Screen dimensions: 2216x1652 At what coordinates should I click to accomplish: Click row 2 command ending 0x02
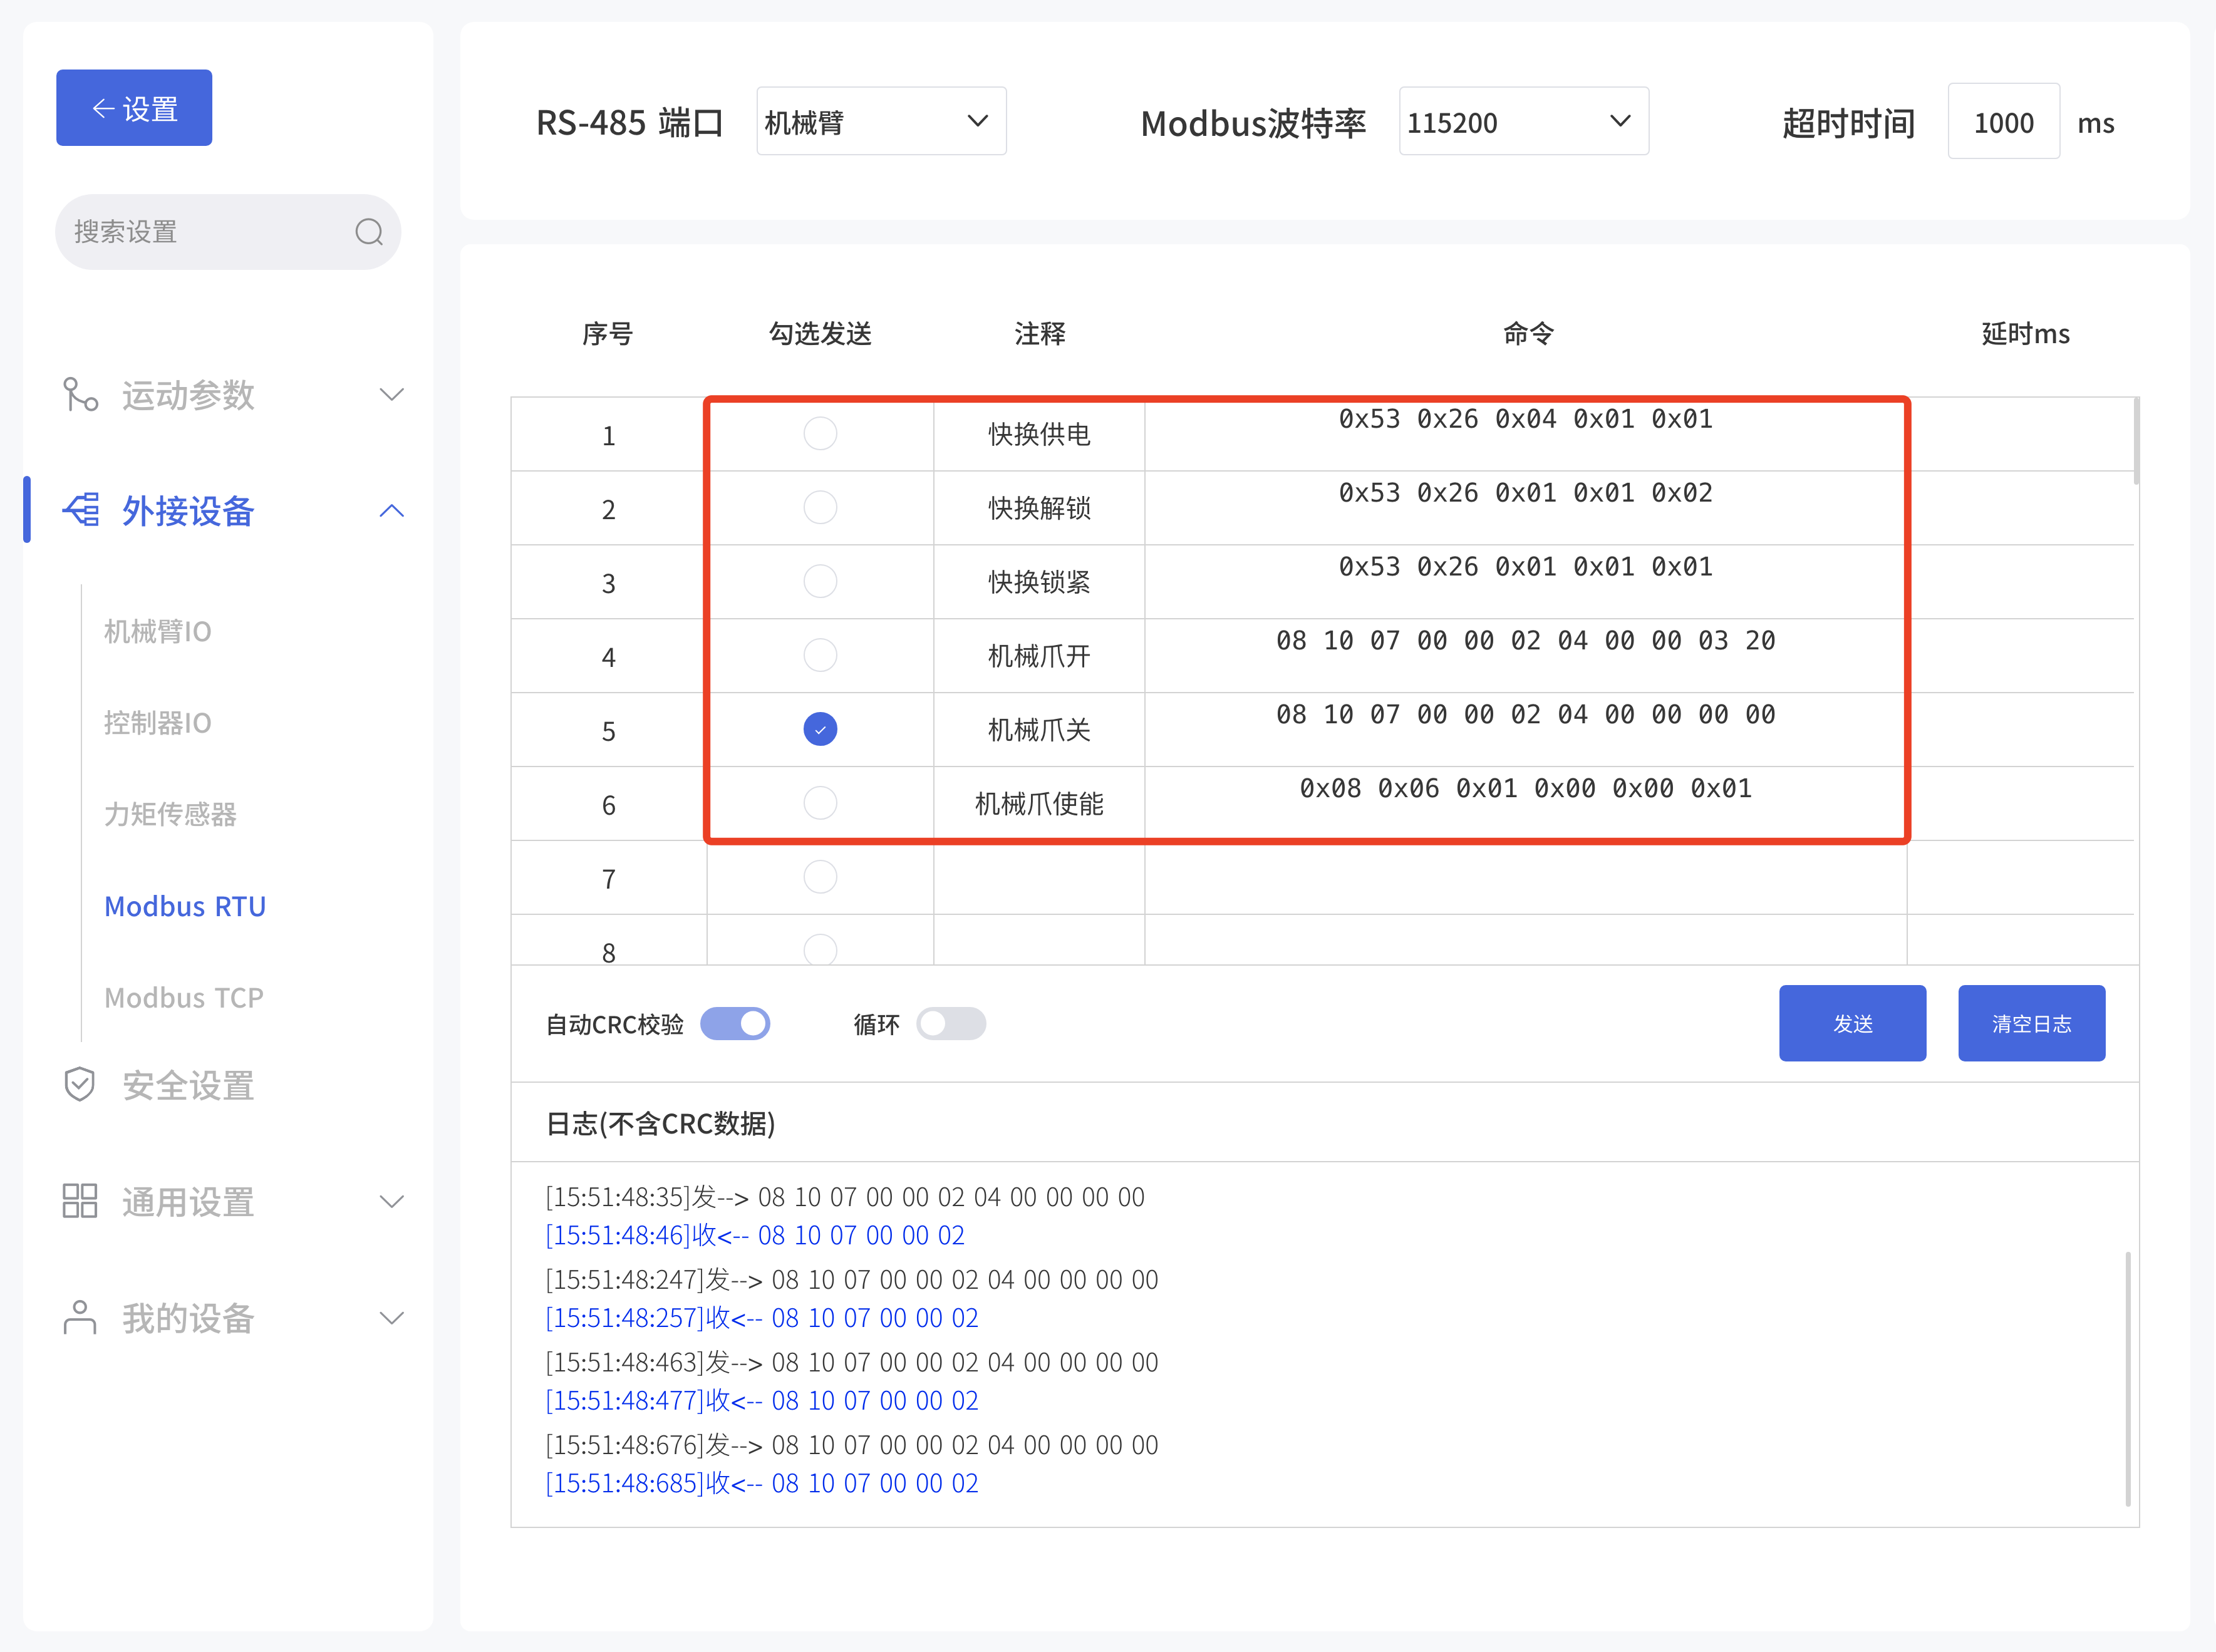pos(1525,493)
